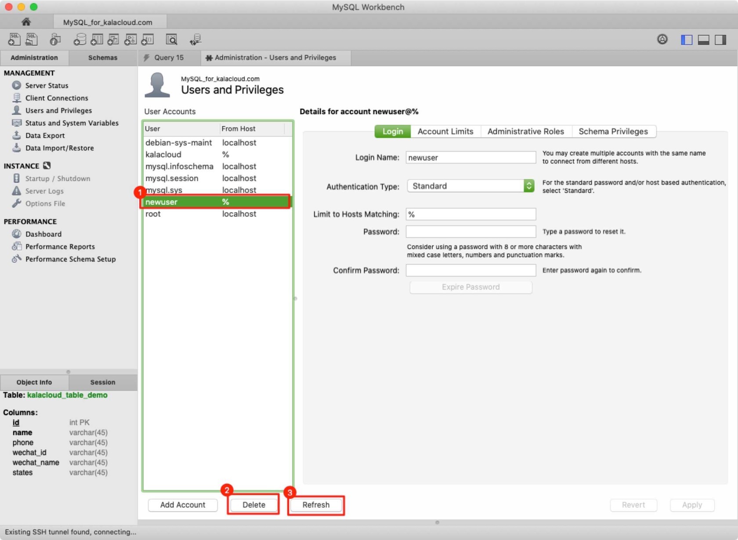The height and width of the screenshot is (540, 738).
Task: Open Server Status
Action: 47,85
